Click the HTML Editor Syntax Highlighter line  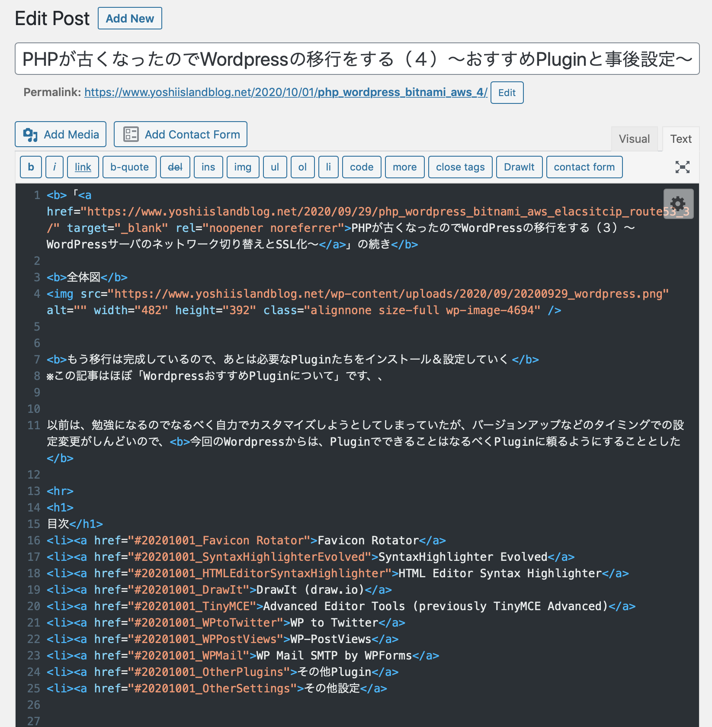pyautogui.click(x=338, y=573)
